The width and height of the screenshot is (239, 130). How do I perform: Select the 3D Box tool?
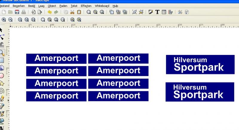[x=2, y=68]
